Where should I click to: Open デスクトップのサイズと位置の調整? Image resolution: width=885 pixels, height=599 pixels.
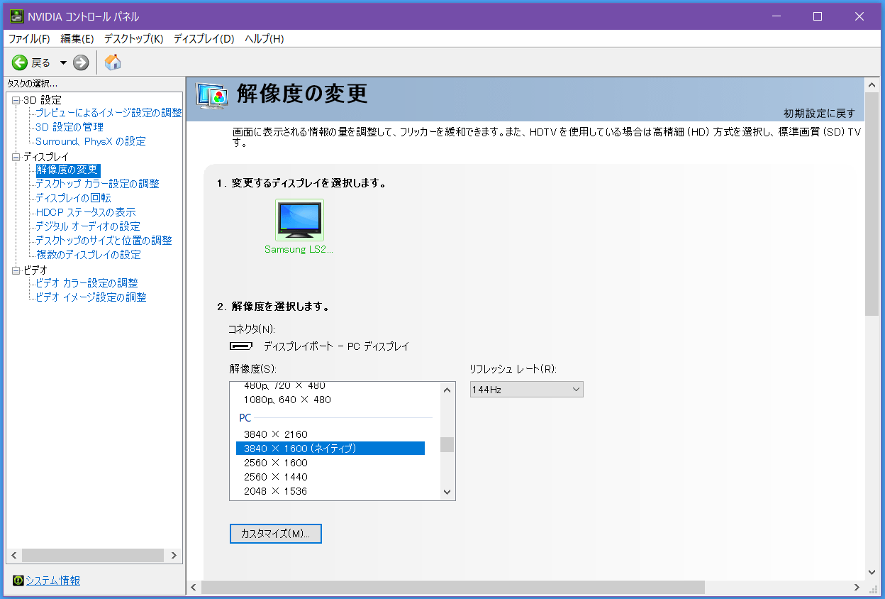(104, 241)
